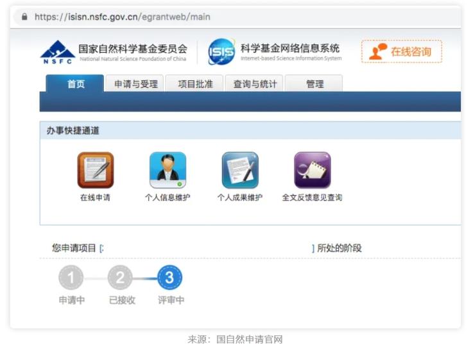Click the 在线申请 text label
Image resolution: width=473 pixels, height=347 pixels.
tap(95, 198)
